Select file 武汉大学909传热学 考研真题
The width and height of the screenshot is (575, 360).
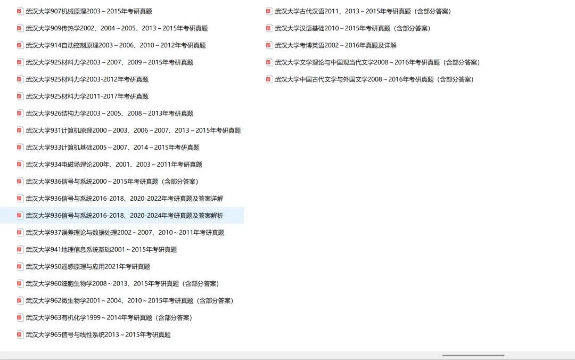[117, 28]
